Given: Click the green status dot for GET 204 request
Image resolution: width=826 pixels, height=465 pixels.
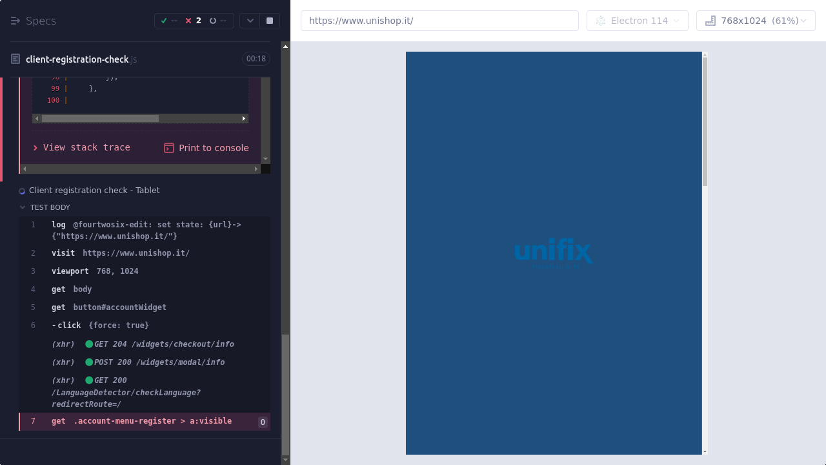Looking at the screenshot, I should [x=89, y=344].
